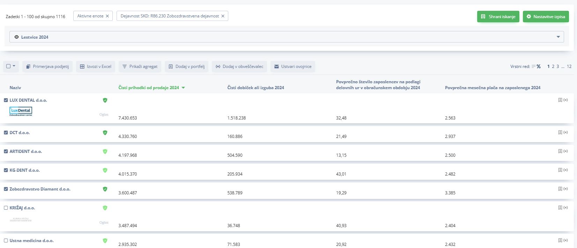
Task: Click the notifier icon in ARTIDENT row
Action: [x=565, y=151]
